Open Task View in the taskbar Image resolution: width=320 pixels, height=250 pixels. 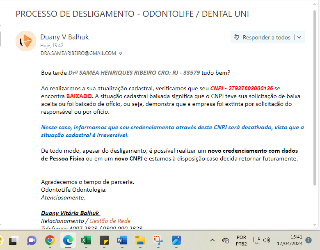[x=14, y=241]
